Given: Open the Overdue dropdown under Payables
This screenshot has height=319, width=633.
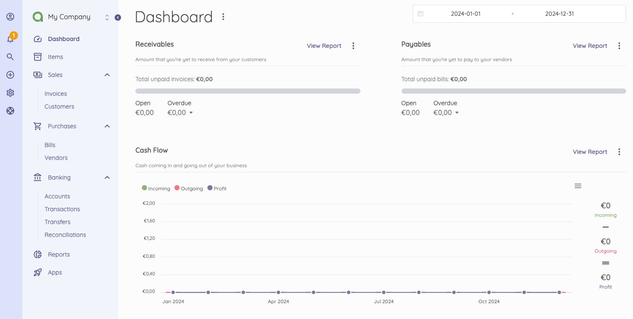Looking at the screenshot, I should [456, 112].
